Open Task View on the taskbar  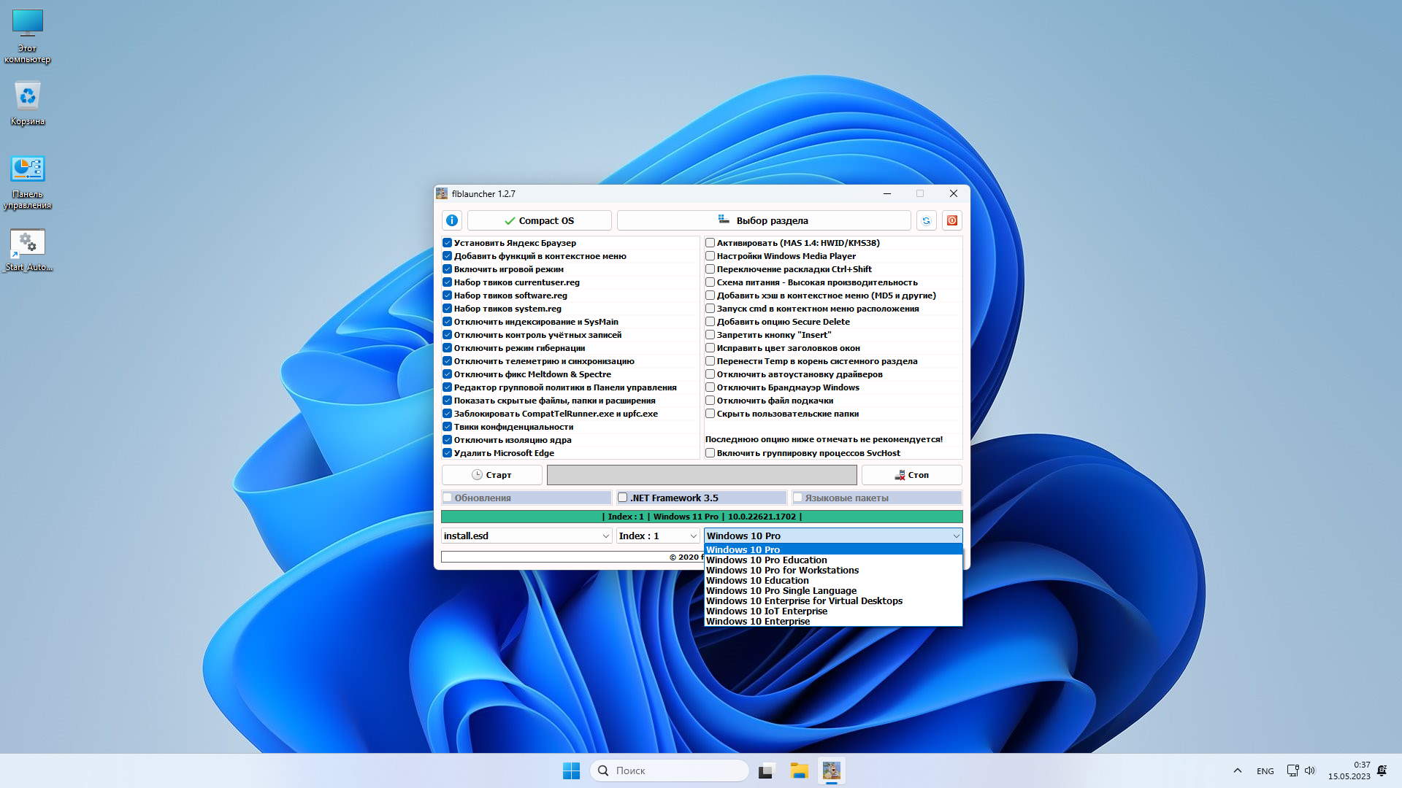point(766,770)
